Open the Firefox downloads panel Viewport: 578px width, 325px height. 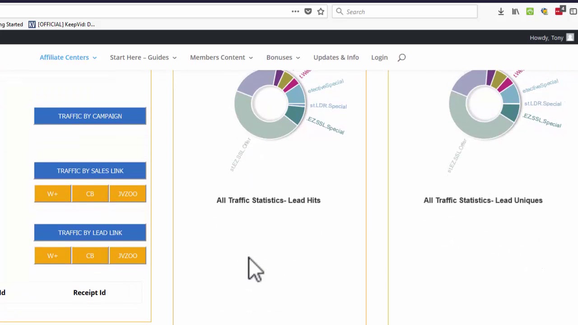501,12
